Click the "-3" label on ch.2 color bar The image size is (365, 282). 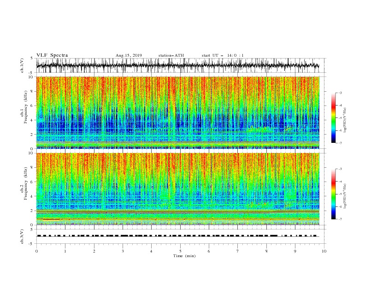point(340,169)
